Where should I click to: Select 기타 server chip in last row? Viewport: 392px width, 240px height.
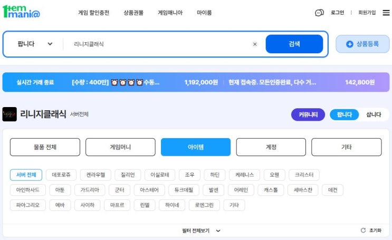234,205
